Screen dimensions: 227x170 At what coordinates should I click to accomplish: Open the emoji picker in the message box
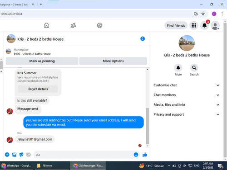tap(136, 155)
